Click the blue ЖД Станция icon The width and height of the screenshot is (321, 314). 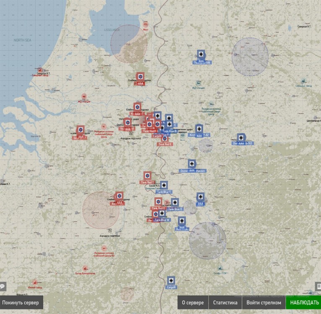pyautogui.click(x=198, y=83)
